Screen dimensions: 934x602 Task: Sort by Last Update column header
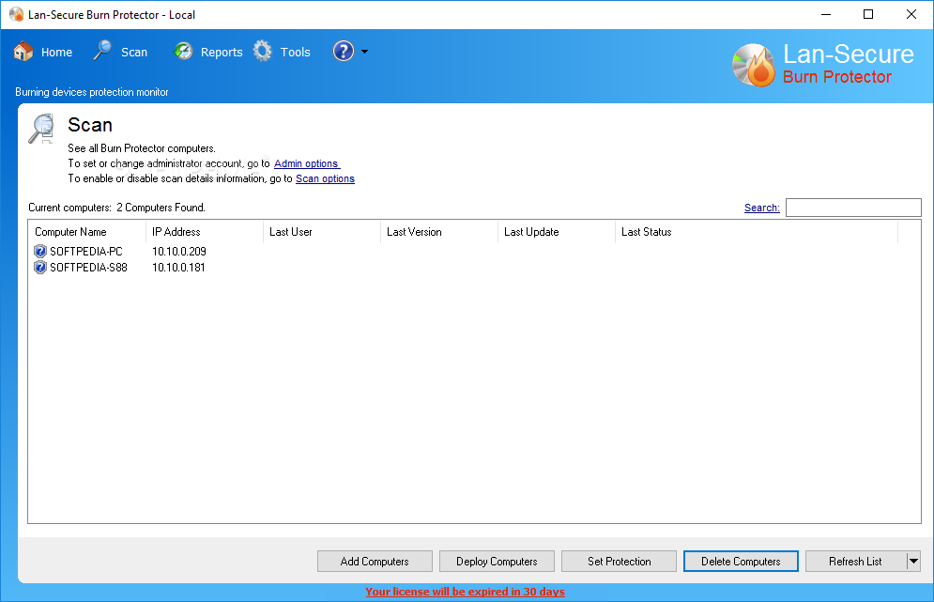(557, 232)
